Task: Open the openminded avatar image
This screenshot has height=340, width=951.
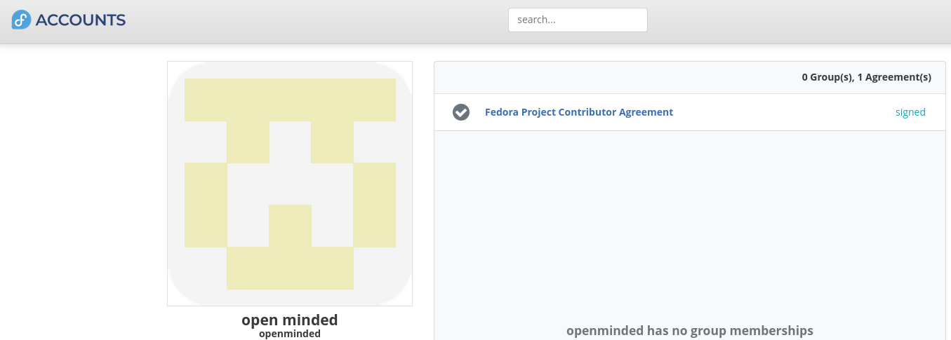Action: (x=290, y=184)
